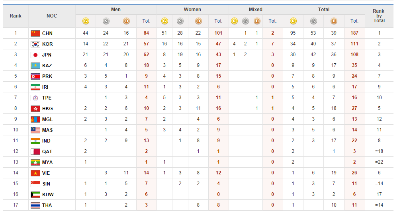Click the "Rank by Total" column header
The height and width of the screenshot is (211, 411).
[379, 16]
